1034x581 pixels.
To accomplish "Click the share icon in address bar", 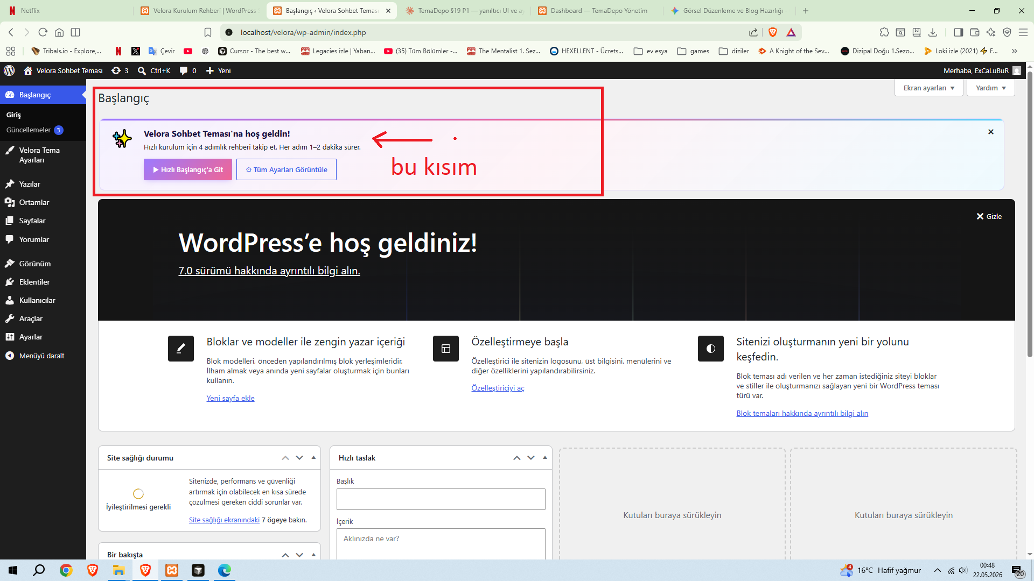I will (753, 32).
